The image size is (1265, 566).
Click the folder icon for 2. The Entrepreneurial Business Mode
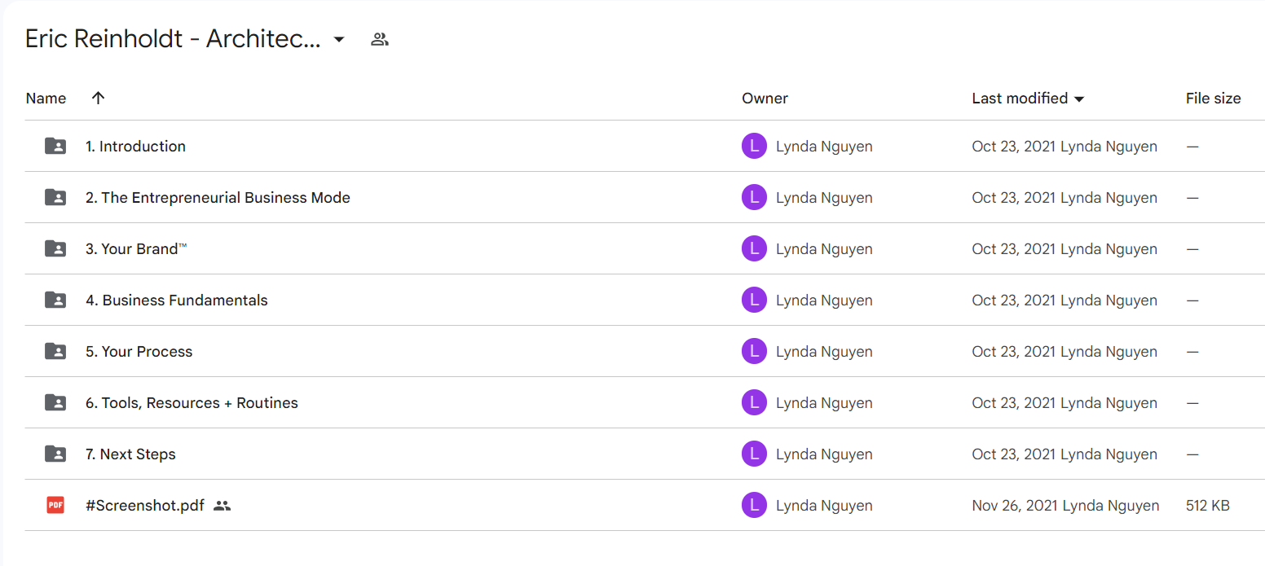tap(55, 198)
